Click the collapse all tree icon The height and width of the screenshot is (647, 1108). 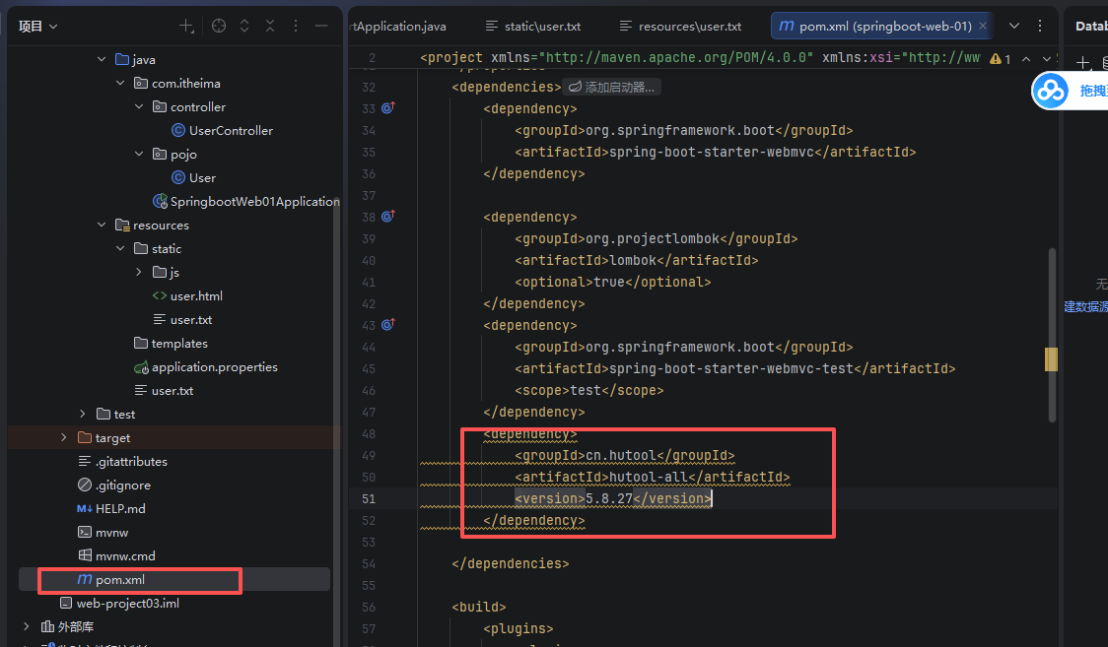[270, 27]
